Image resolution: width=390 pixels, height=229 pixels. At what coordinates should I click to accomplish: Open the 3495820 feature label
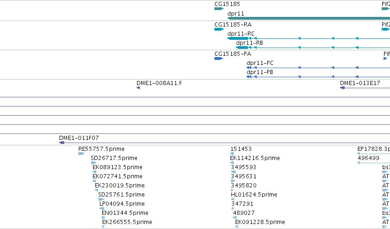[243, 186]
